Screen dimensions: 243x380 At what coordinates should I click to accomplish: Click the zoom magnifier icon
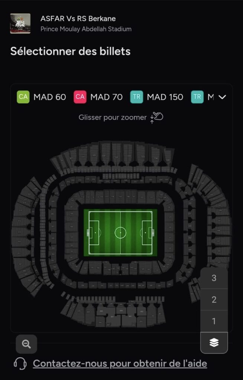click(x=26, y=344)
